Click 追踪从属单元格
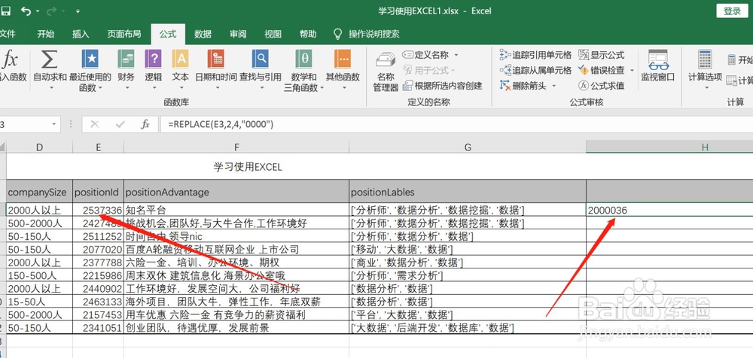 (535, 71)
